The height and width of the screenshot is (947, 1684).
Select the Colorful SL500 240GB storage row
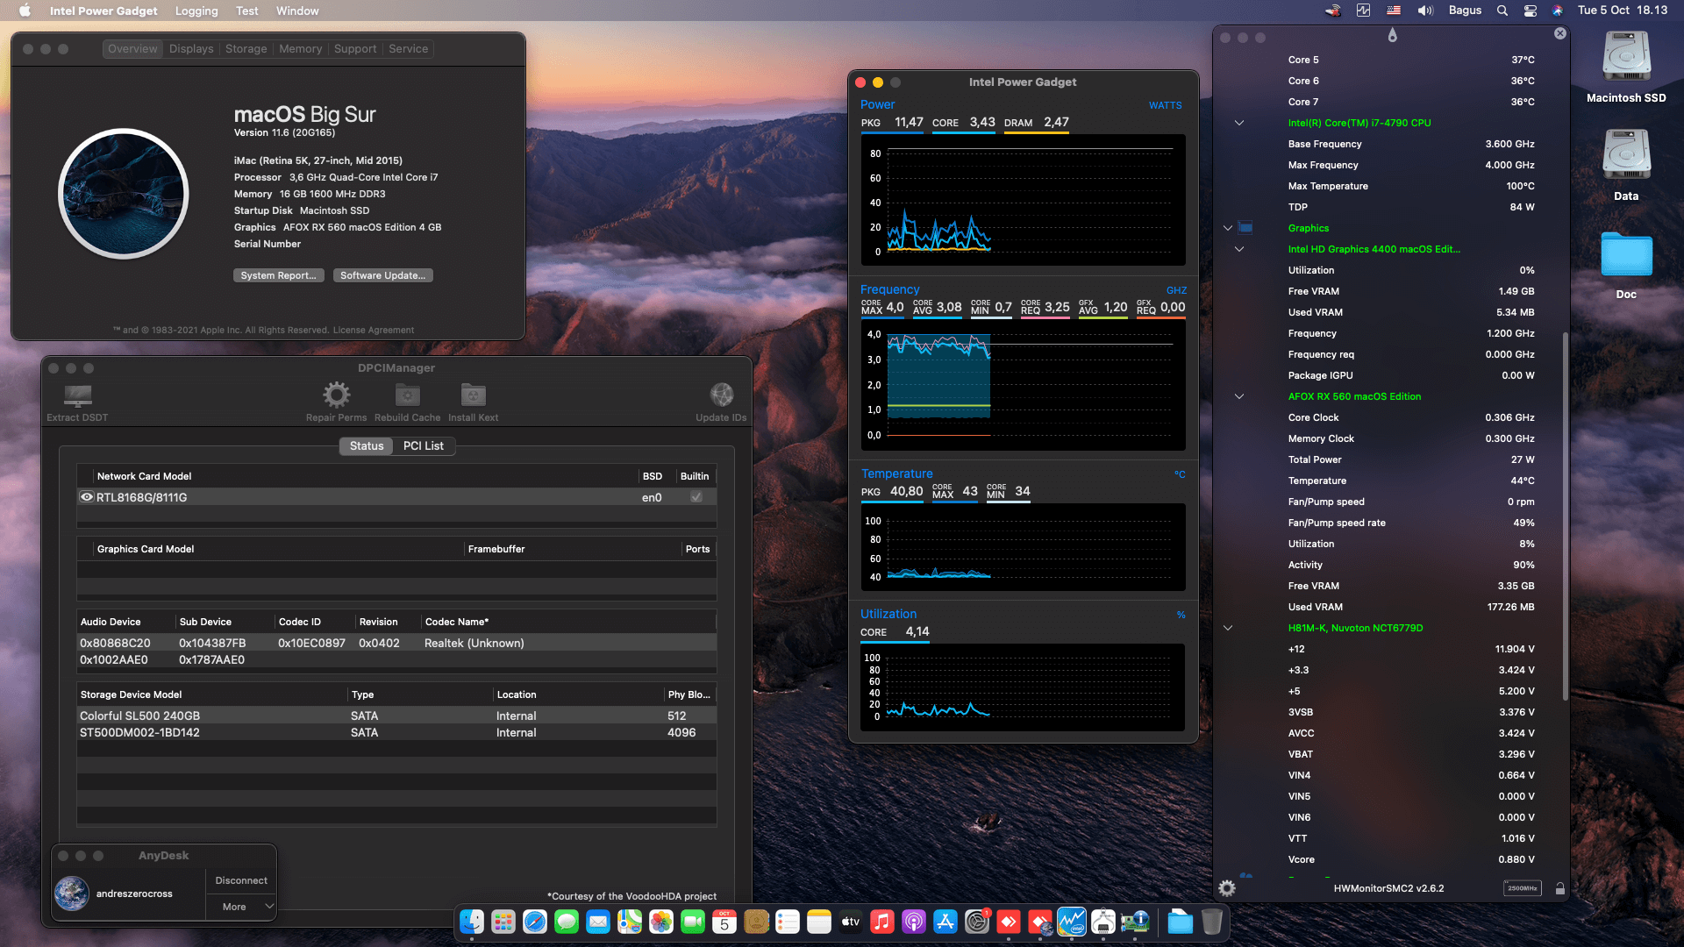click(396, 716)
